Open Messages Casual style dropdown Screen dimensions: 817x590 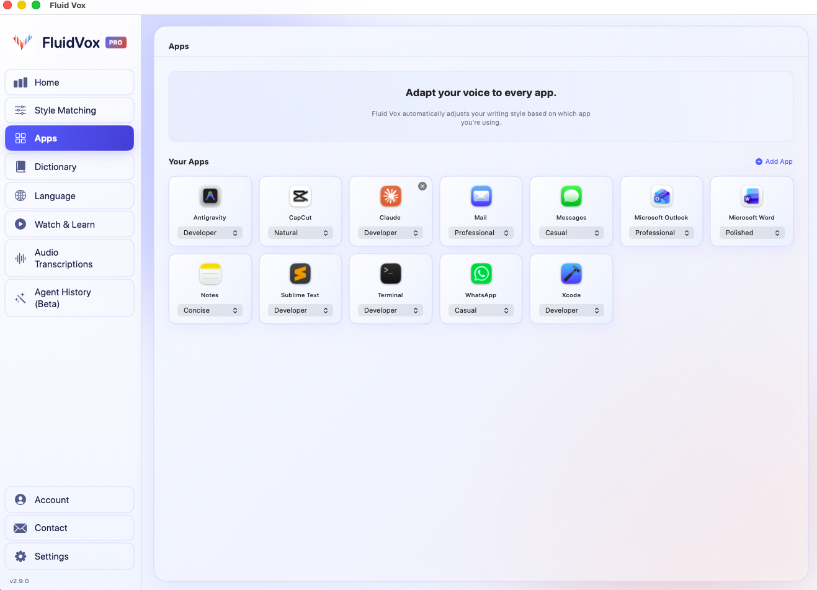point(571,233)
